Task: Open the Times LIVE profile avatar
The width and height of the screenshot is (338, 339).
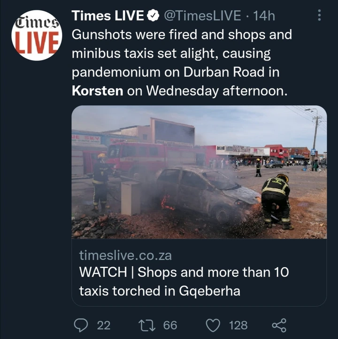Action: (x=37, y=35)
